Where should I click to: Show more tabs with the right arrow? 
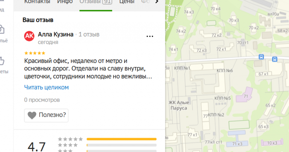(157, 2)
